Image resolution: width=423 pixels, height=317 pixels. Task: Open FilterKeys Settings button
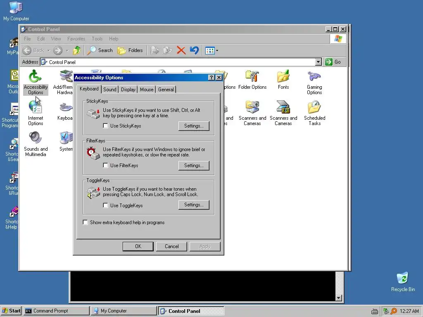point(194,166)
